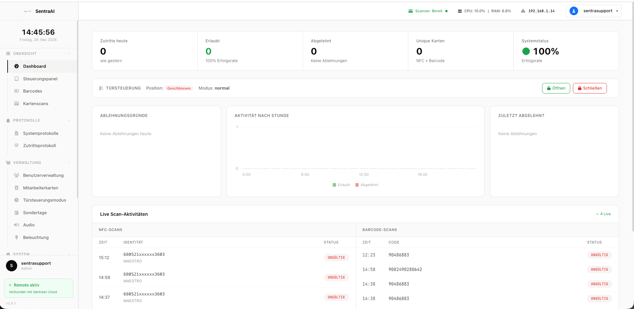Click the Geschlossen position badge

(x=179, y=88)
